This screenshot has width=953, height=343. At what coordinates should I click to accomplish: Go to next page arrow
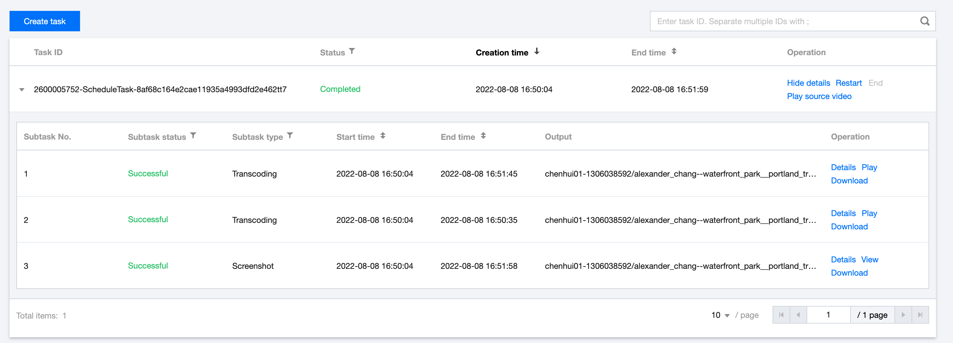point(903,315)
